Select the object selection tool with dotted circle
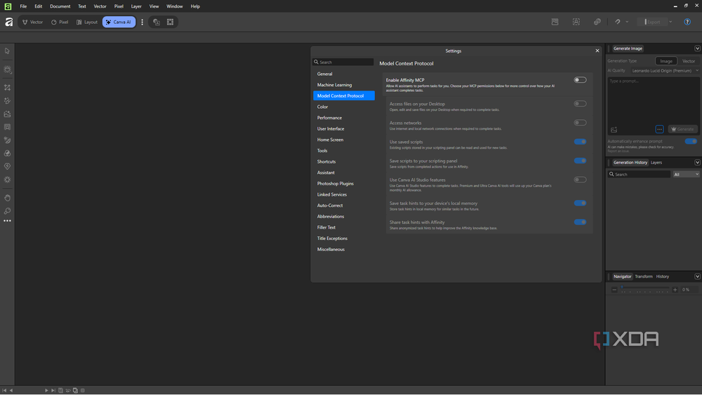 click(x=7, y=69)
